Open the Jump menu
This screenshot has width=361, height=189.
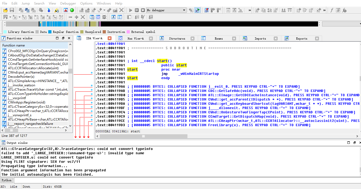coord(26,3)
